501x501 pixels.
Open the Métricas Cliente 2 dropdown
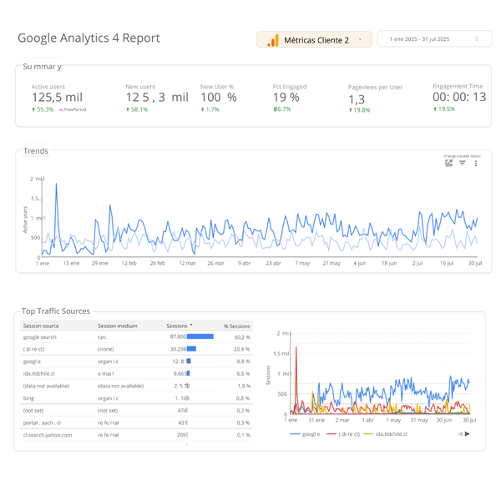(314, 40)
